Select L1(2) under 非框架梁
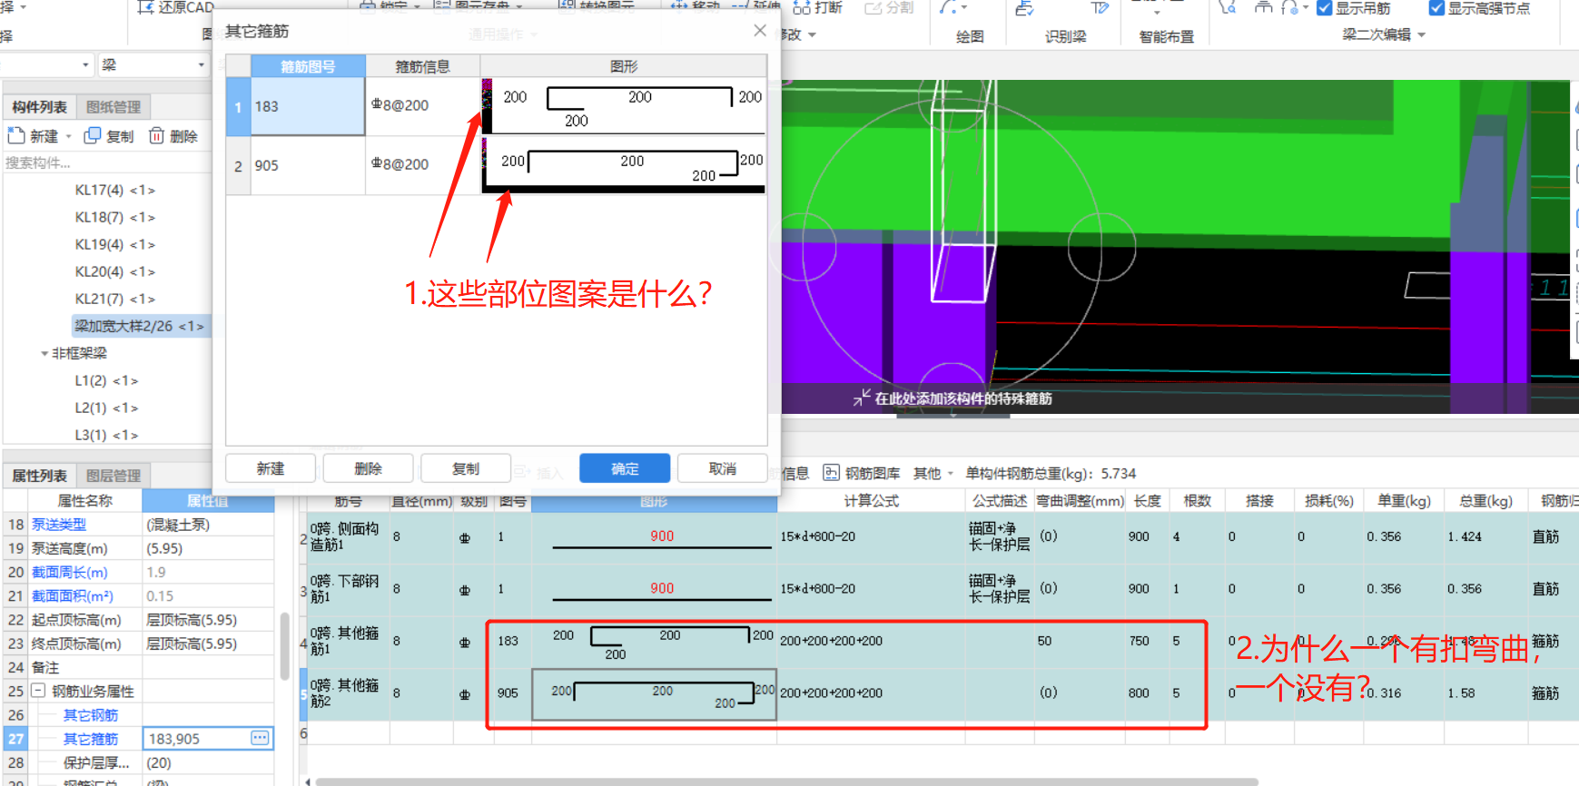This screenshot has height=786, width=1579. 106,380
